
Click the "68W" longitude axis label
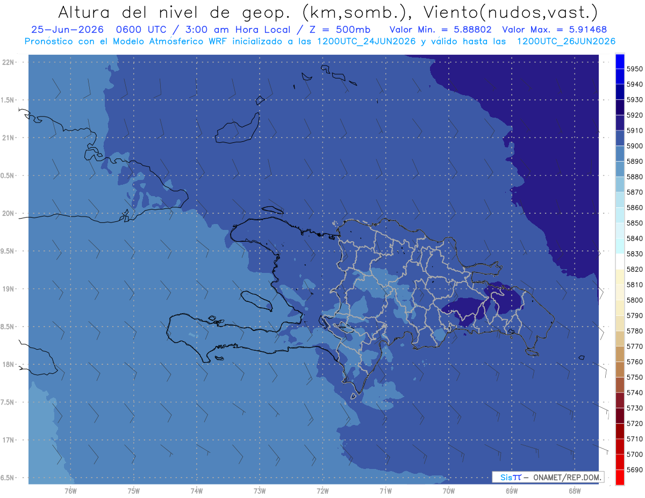tap(575, 491)
